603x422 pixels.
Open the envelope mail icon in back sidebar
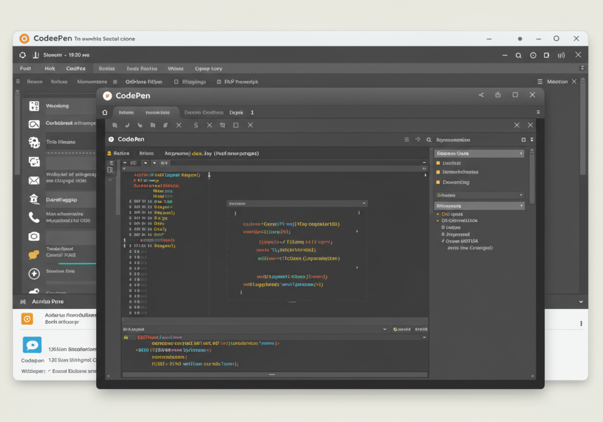click(x=34, y=180)
